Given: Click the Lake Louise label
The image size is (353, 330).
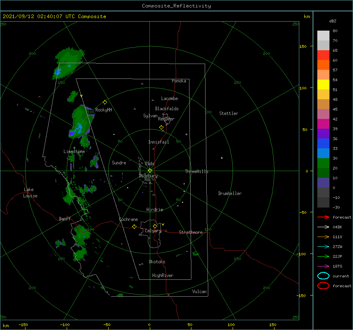Looking at the screenshot, I should (x=30, y=193).
